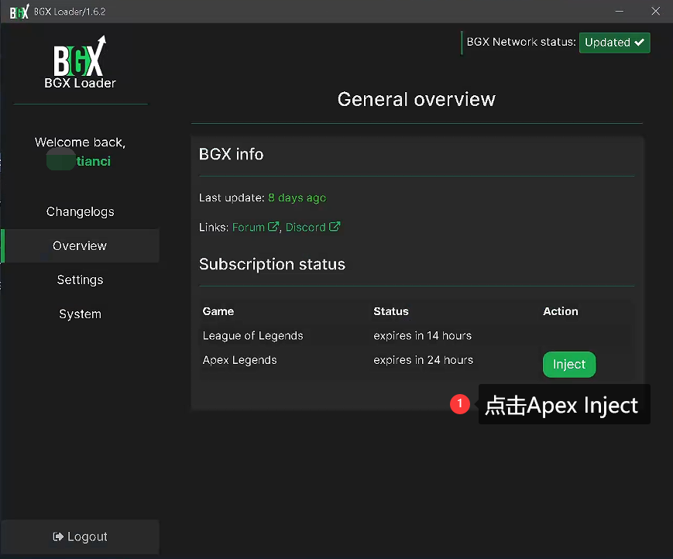Open the System page
Viewport: 673px width, 559px height.
[x=81, y=314]
